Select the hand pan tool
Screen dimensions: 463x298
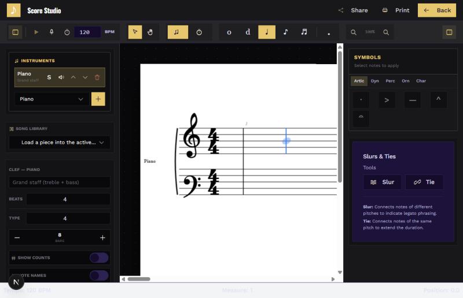[x=150, y=32]
